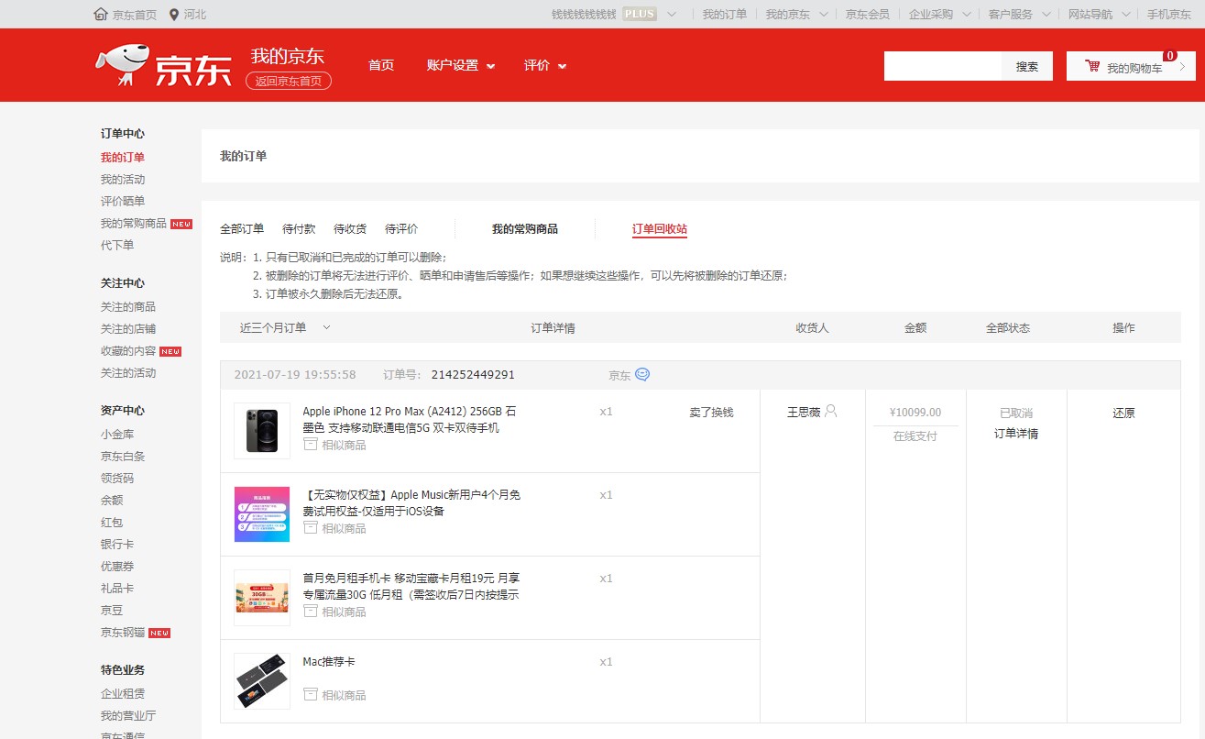Open 关注的商品 in the sidebar
This screenshot has width=1205, height=739.
tap(128, 307)
